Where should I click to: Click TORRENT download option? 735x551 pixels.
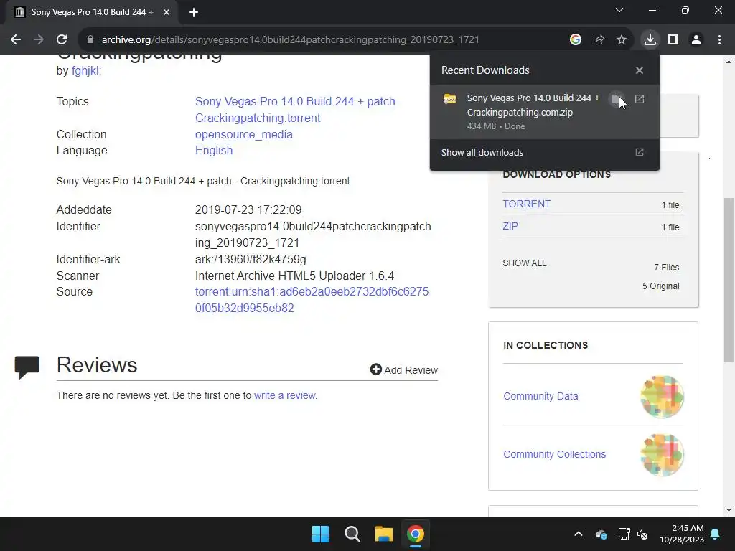pyautogui.click(x=526, y=204)
